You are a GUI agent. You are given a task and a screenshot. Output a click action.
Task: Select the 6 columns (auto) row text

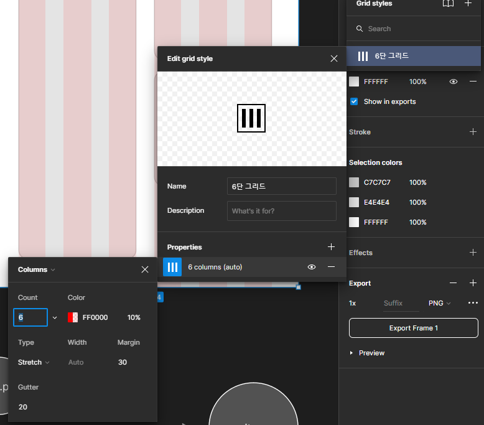click(x=215, y=267)
